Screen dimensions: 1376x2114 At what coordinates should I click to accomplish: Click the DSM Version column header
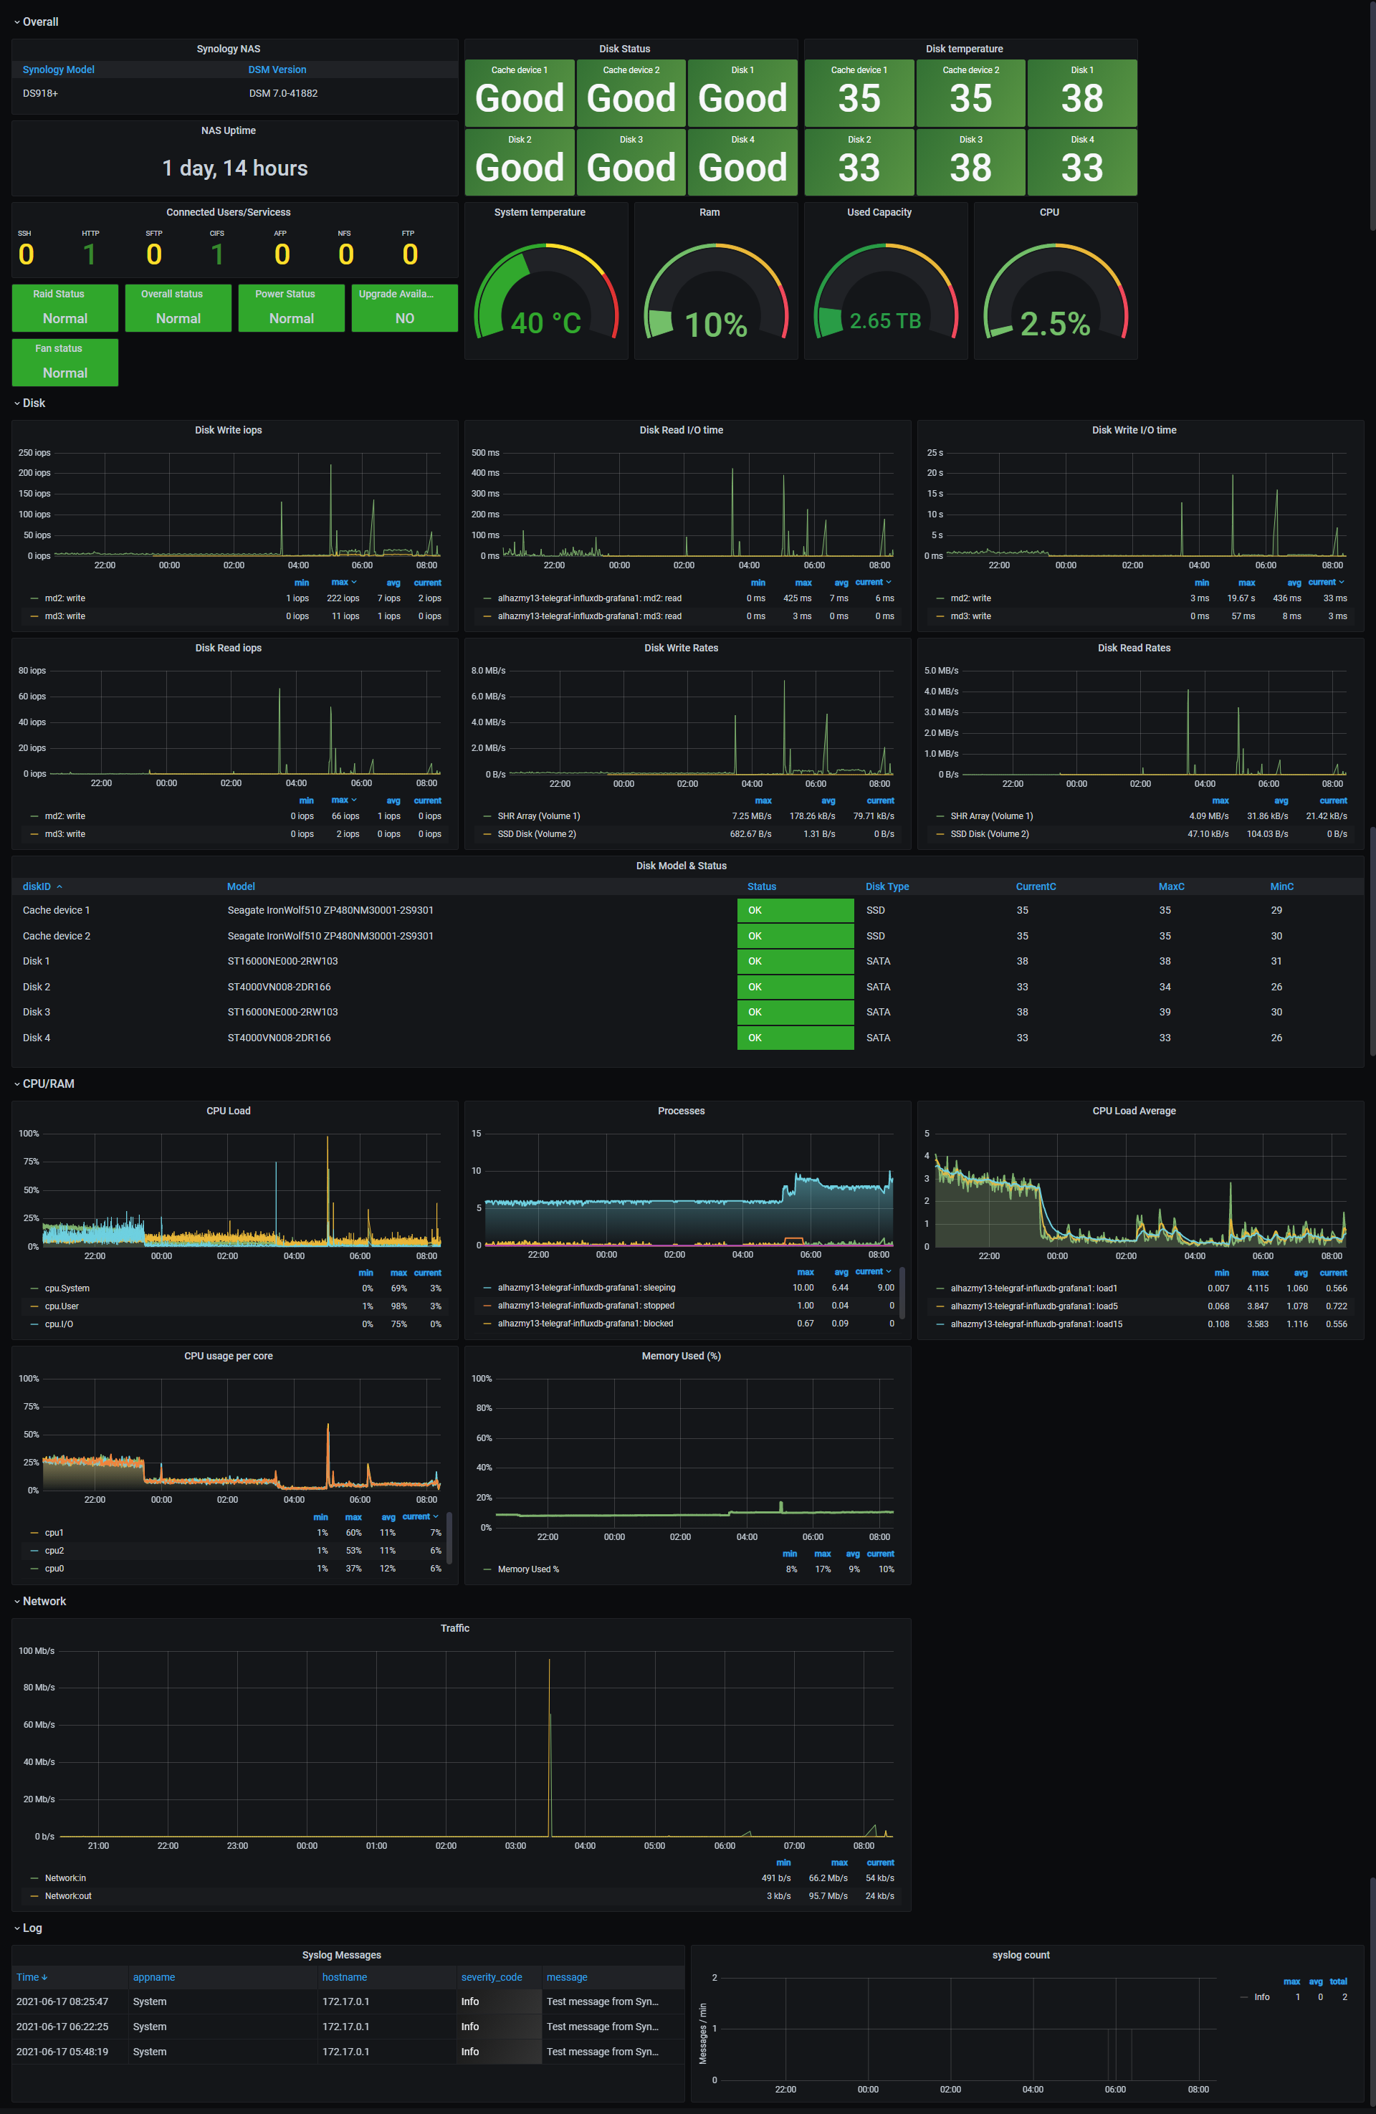tap(277, 70)
